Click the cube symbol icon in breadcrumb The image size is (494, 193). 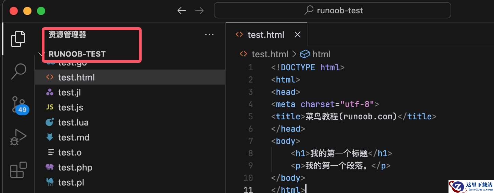point(304,54)
